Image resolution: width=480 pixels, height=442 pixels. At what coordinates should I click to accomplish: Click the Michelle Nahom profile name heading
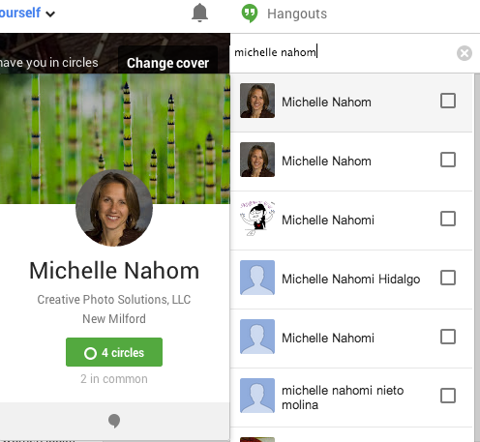click(x=114, y=271)
